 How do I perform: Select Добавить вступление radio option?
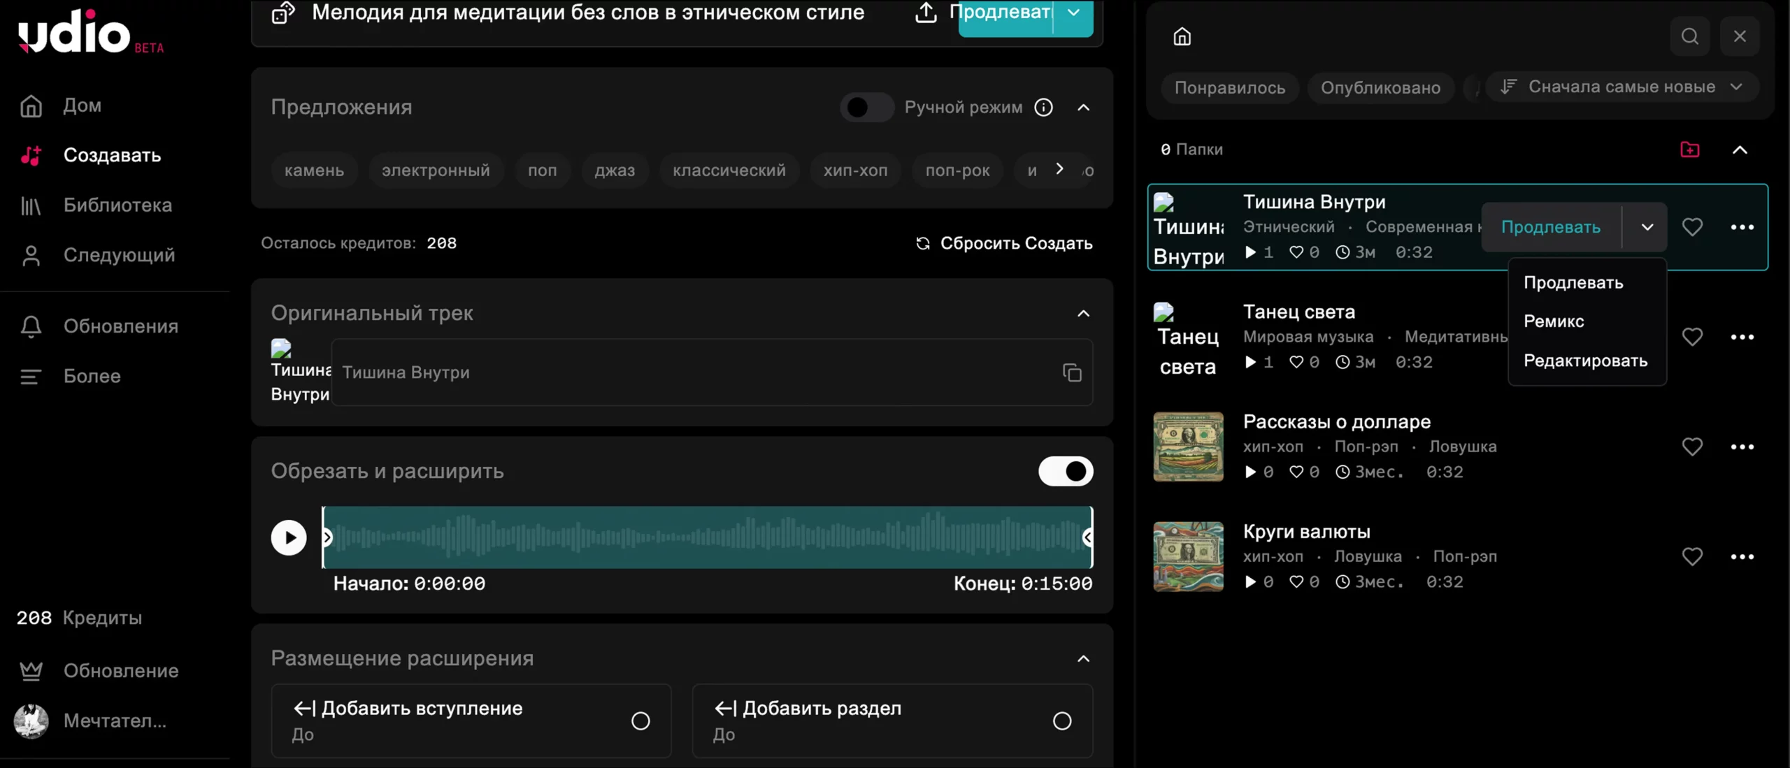point(640,721)
